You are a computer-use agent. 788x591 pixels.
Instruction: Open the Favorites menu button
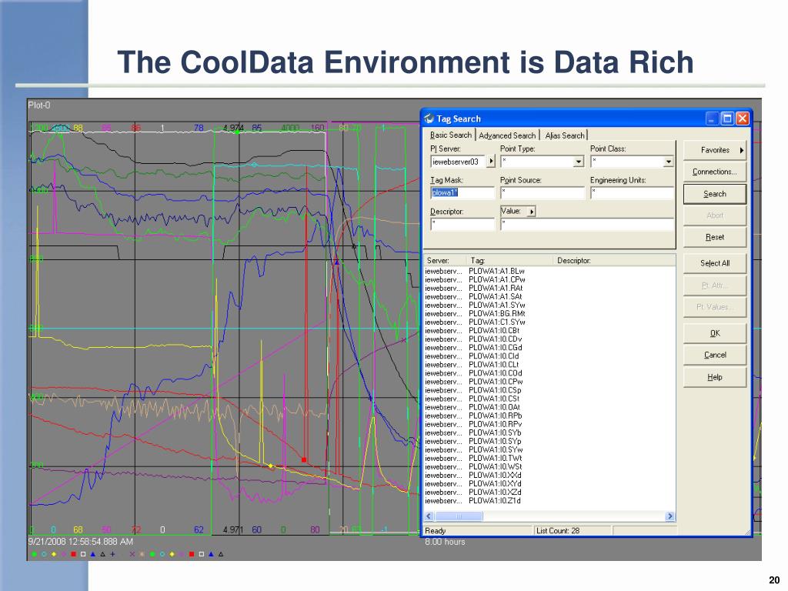[715, 150]
